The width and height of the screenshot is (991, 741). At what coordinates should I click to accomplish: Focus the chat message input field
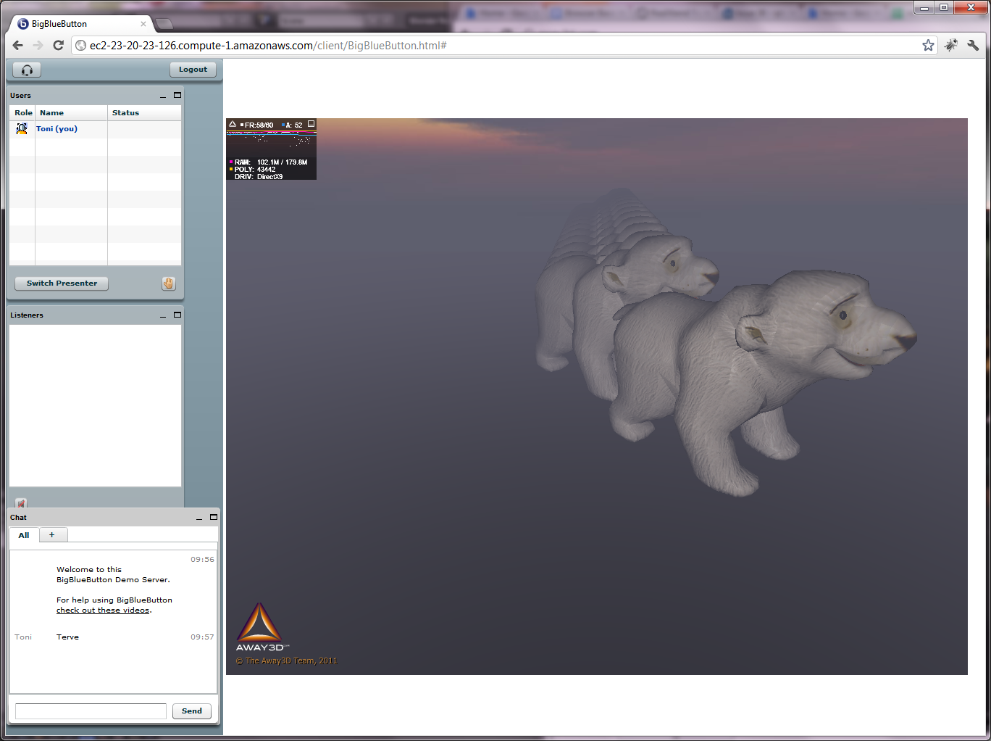click(x=91, y=711)
